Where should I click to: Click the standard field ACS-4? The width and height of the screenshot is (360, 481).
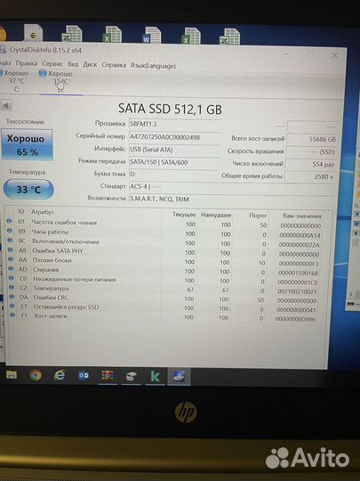(231, 186)
